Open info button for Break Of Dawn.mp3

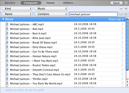tap(123, 42)
